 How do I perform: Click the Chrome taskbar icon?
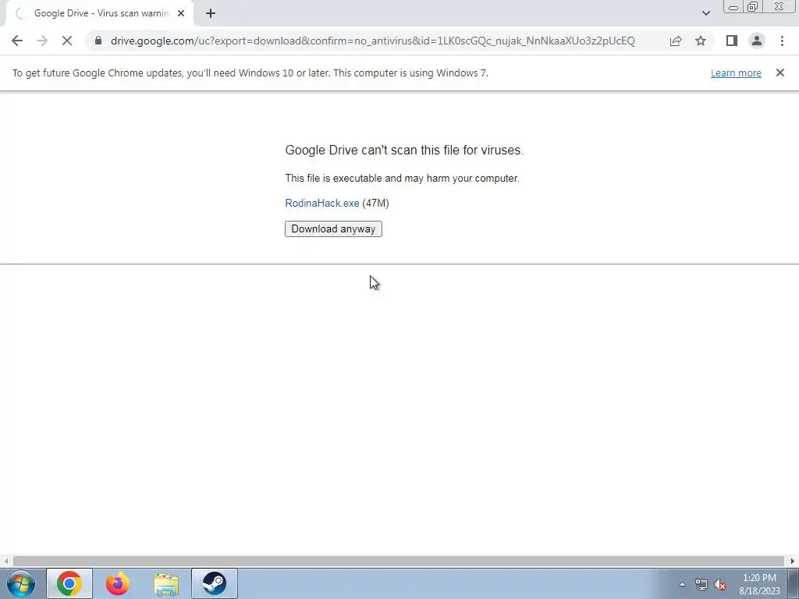coord(69,583)
